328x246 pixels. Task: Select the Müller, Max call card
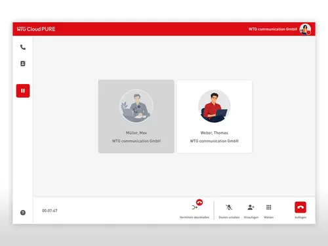click(136, 116)
